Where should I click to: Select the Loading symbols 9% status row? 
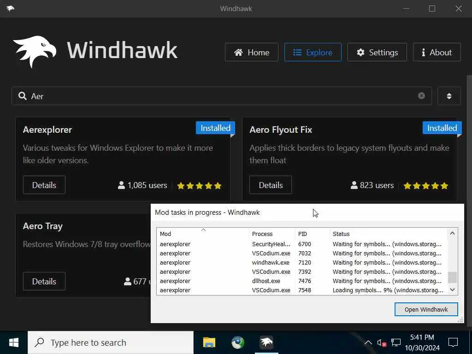[x=302, y=290]
